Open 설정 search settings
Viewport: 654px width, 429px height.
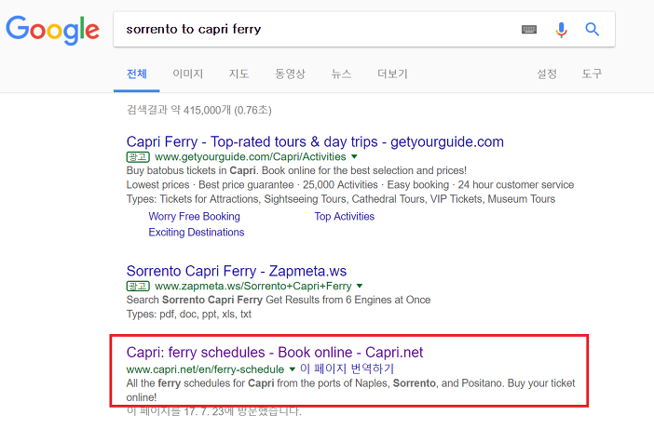pos(547,74)
